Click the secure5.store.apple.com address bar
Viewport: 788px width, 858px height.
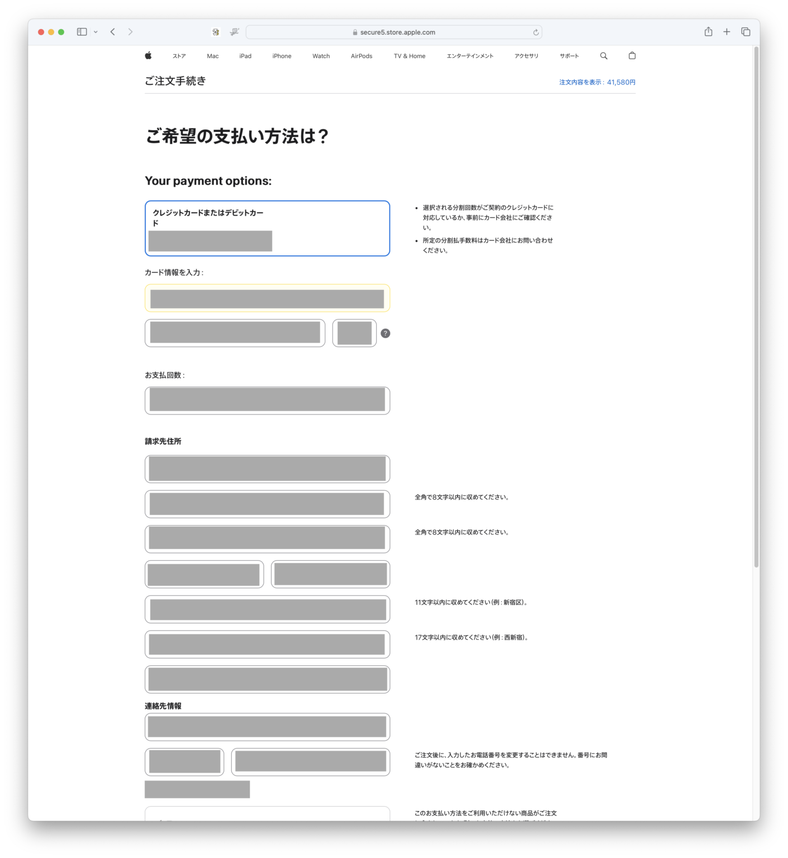pos(393,32)
